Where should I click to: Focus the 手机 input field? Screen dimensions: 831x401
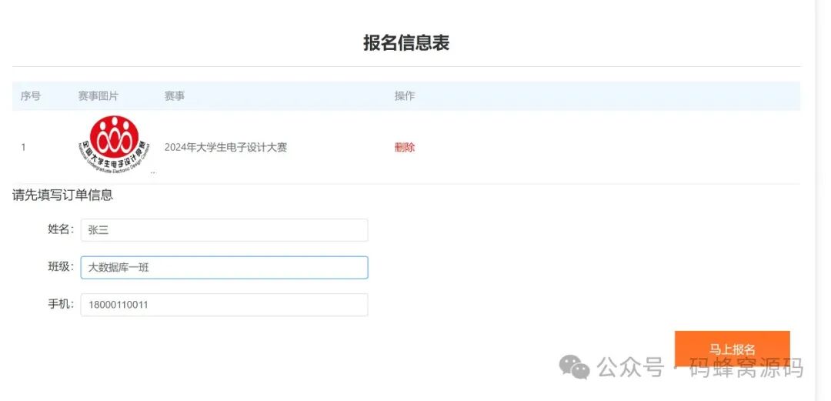click(224, 305)
